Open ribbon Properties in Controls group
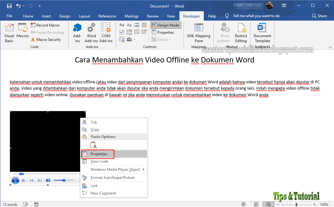 pos(163,32)
